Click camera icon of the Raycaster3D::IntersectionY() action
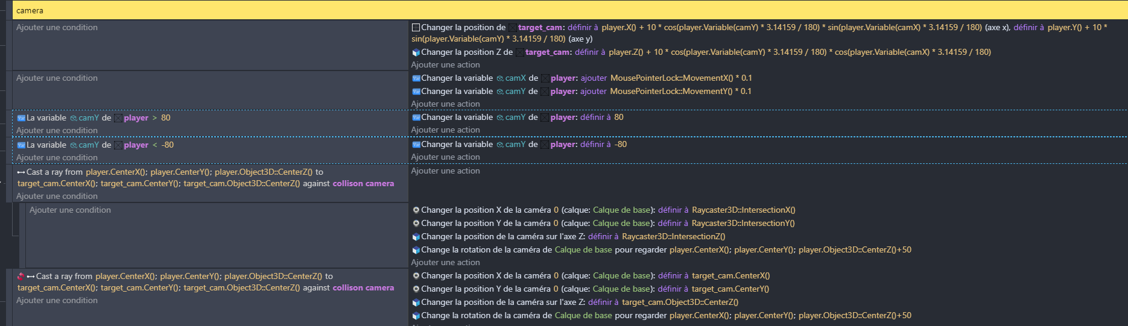Image resolution: width=1128 pixels, height=326 pixels. pyautogui.click(x=416, y=224)
